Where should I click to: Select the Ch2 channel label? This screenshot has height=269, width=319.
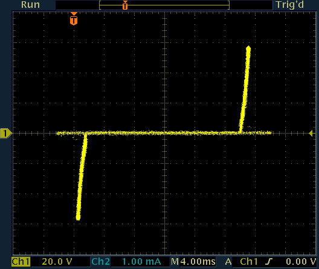pyautogui.click(x=101, y=262)
